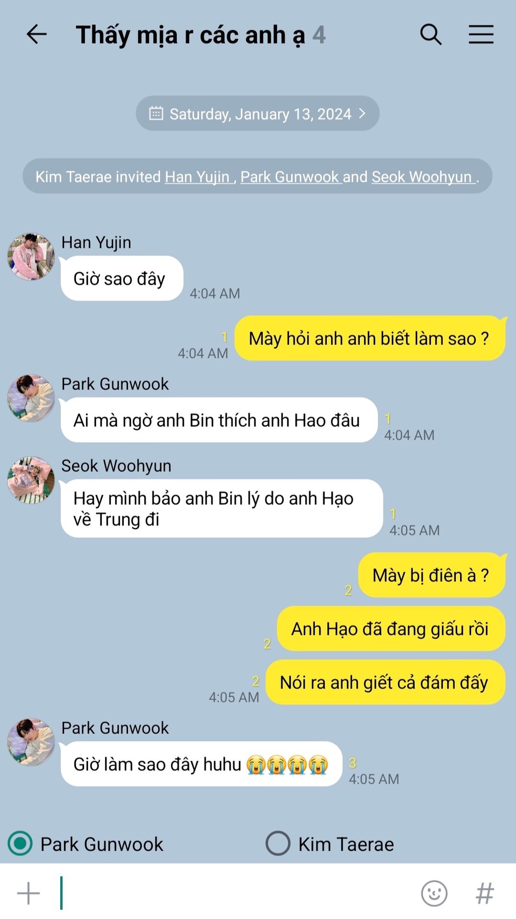Screen dimensions: 516x919
Task: Expand date chevron next to January 13, 2024
Action: pos(362,113)
